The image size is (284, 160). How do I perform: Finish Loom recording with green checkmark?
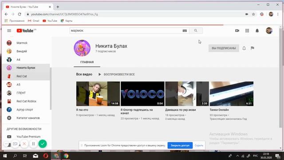(x=43, y=144)
